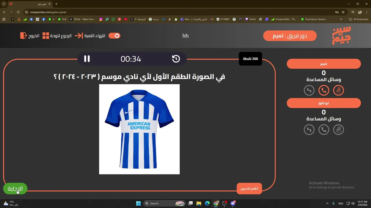Click انتهاء اللعبة end game
This screenshot has width=371, height=208.
tap(90, 36)
